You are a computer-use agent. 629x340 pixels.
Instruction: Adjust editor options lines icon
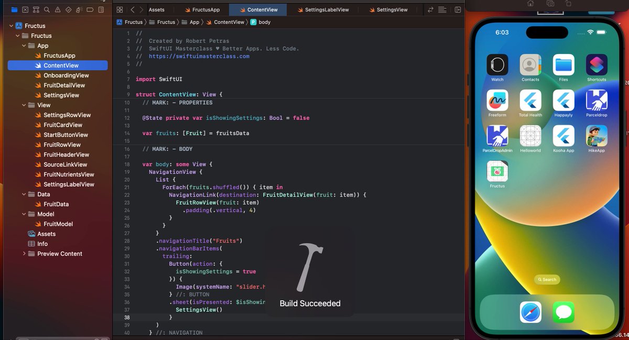coord(442,9)
